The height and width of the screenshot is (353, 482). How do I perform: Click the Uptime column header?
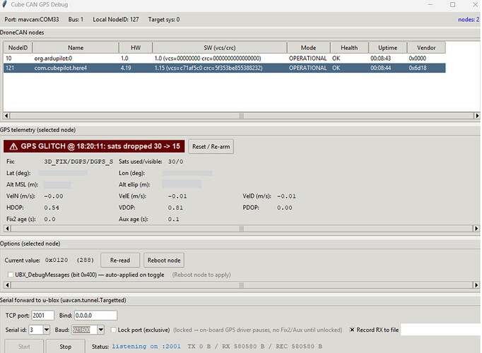pos(387,48)
